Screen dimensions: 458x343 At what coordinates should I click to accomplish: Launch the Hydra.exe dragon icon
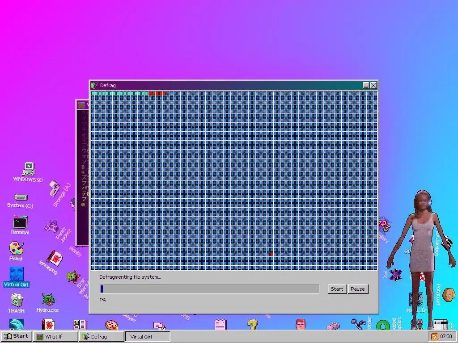48,300
